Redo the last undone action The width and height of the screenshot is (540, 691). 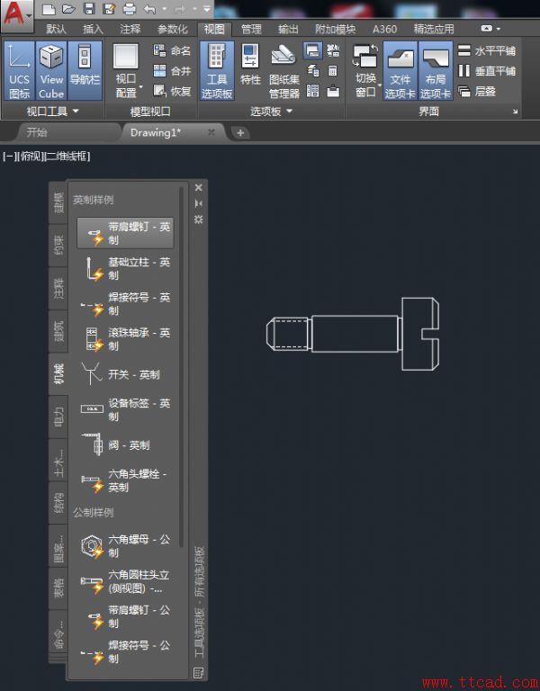coord(180,8)
